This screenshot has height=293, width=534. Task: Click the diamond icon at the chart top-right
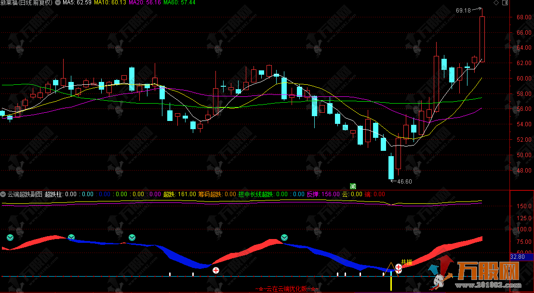tap(496, 3)
